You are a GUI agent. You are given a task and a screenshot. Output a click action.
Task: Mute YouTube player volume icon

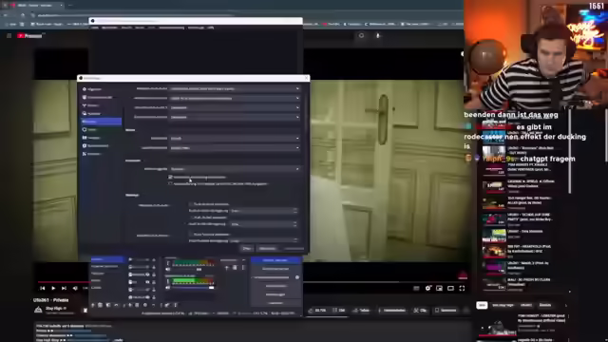[75, 288]
